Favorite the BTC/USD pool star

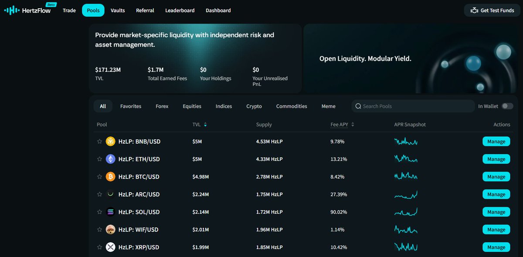(x=99, y=177)
